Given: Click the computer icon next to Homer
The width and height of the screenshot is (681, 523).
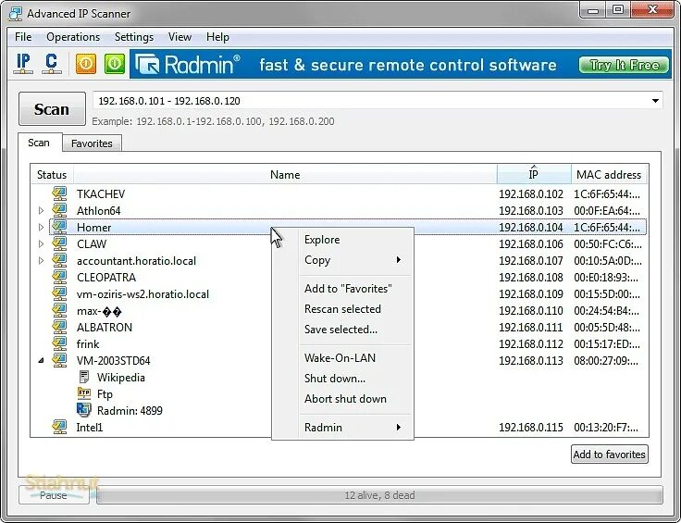Looking at the screenshot, I should point(59,227).
